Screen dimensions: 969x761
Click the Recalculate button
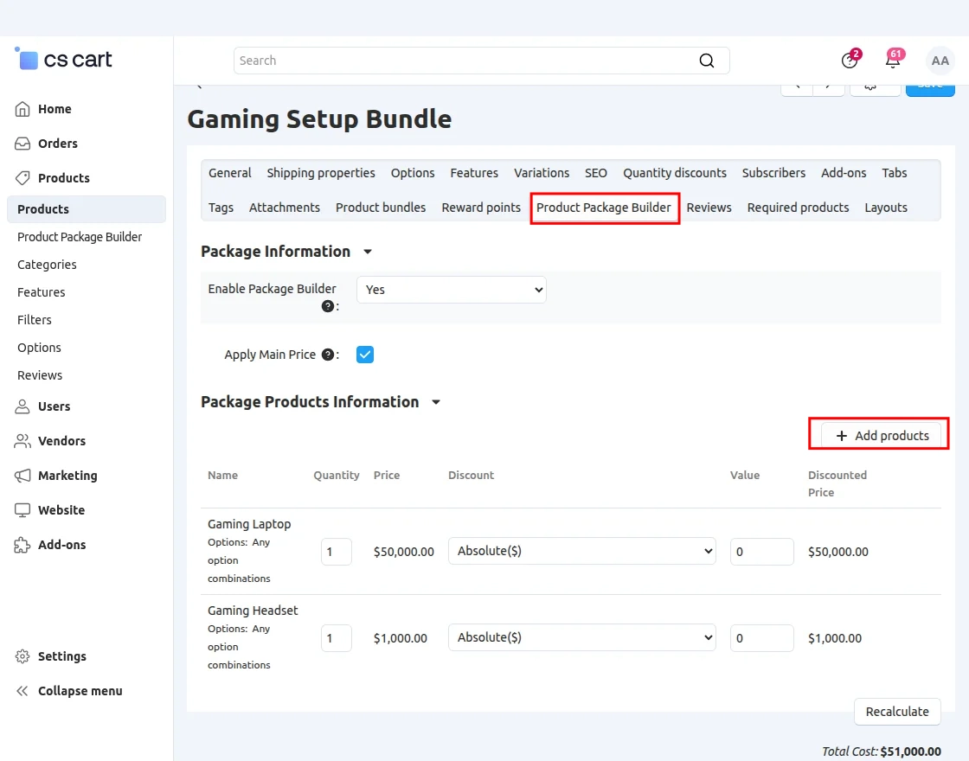tap(896, 712)
